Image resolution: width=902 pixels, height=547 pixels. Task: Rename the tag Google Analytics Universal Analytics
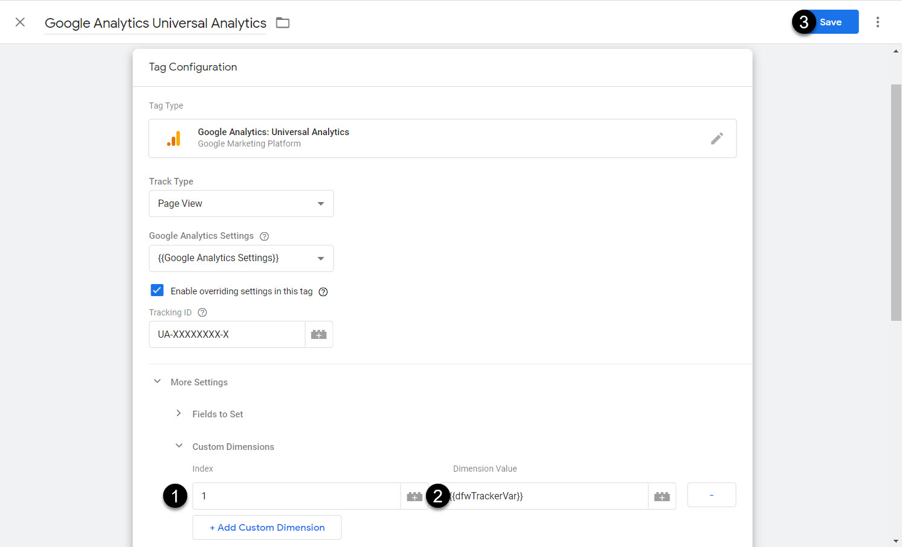(x=155, y=23)
